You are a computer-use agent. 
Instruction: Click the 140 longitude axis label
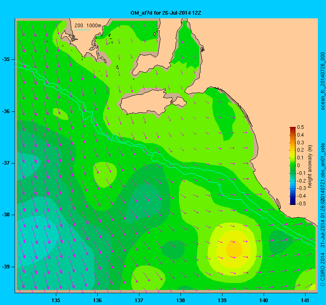(x=264, y=300)
